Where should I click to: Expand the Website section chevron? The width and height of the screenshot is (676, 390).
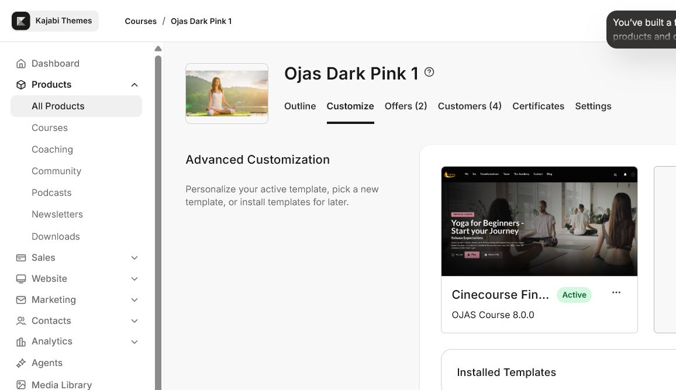click(134, 279)
